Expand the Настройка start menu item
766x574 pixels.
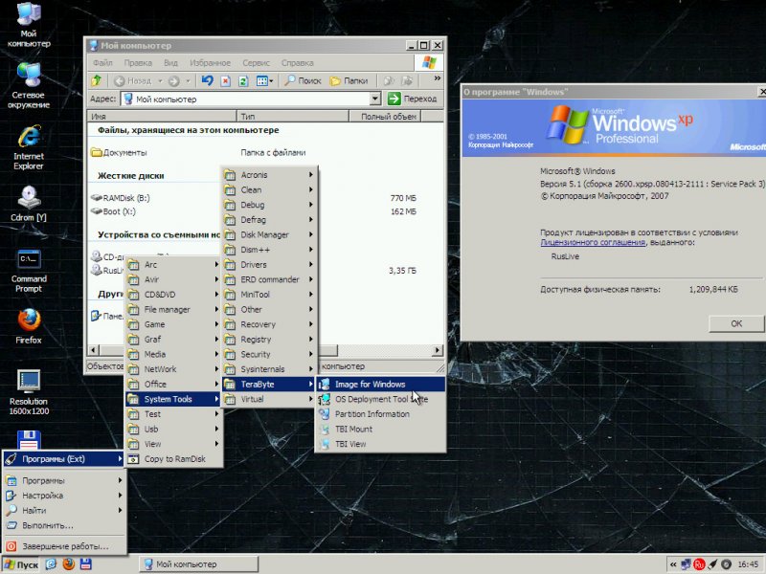click(64, 496)
